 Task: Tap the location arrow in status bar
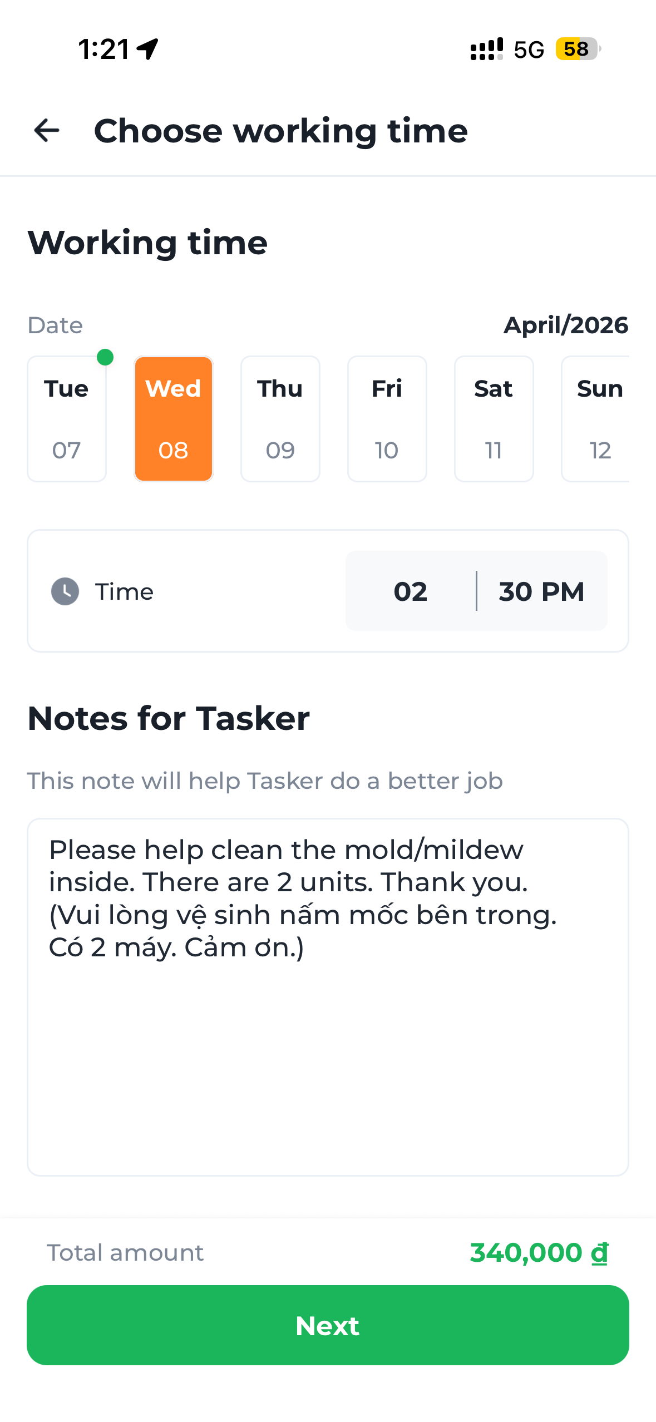pyautogui.click(x=148, y=49)
